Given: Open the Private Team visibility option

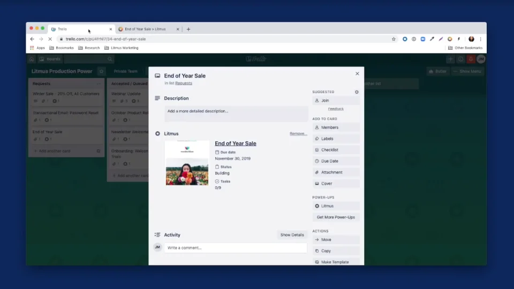Looking at the screenshot, I should coord(125,71).
